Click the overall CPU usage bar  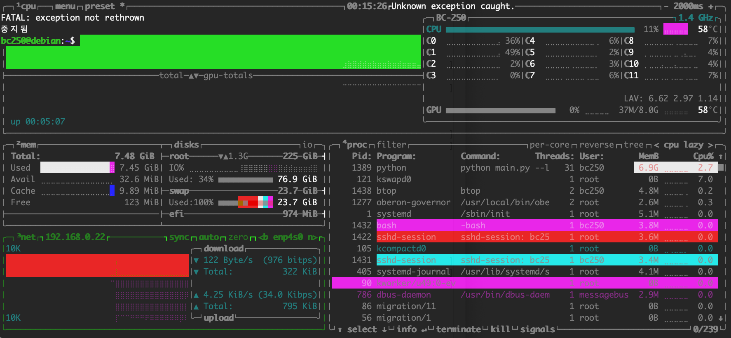click(x=540, y=29)
